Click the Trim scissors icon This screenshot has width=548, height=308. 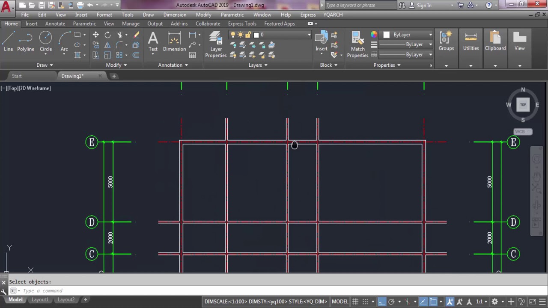(x=120, y=35)
